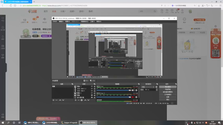Image resolution: width=223 pixels, height=125 pixels.
Task: Open OBS settings (设置) button
Action: [168, 97]
